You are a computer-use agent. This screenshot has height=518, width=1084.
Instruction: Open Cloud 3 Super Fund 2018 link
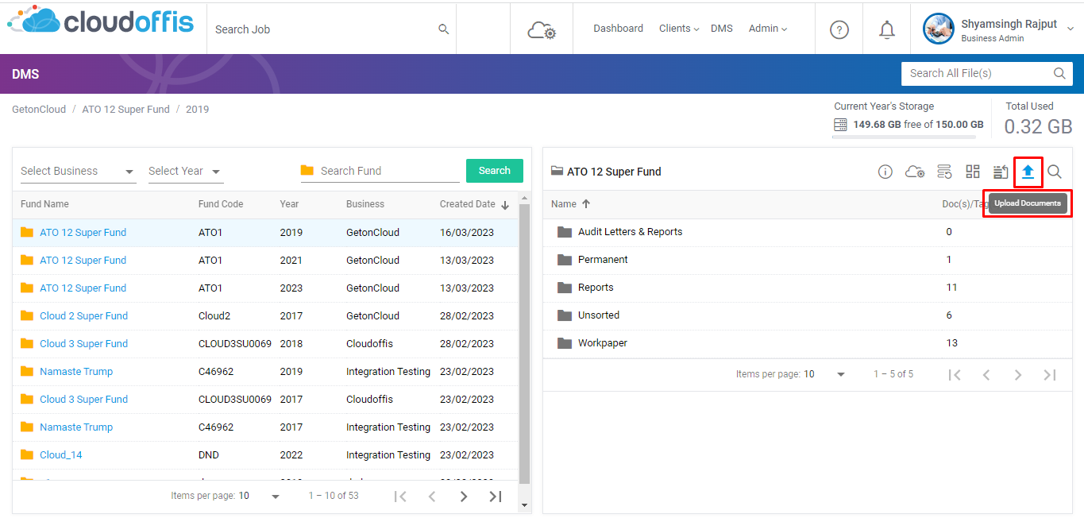click(83, 343)
